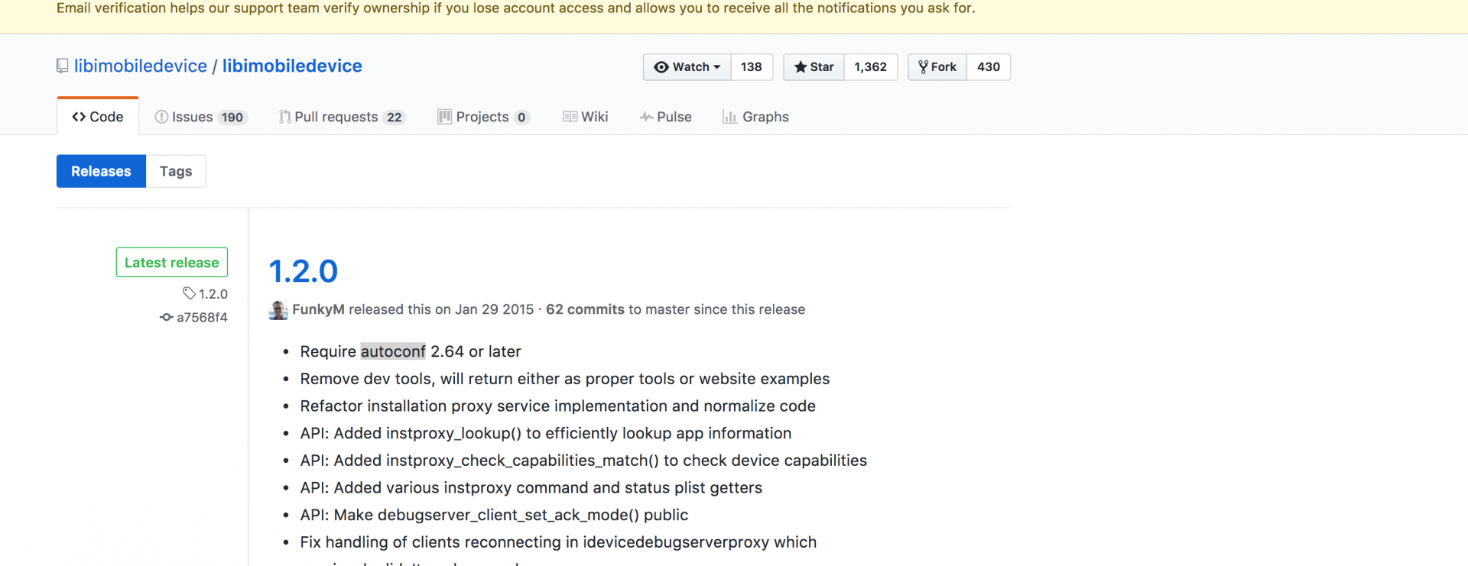Open the Pull requests tab
This screenshot has height=566, width=1468.
(342, 117)
